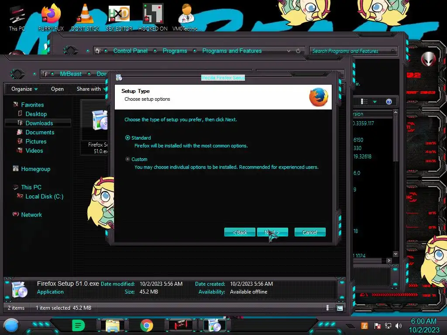
Task: Select the Standard setup radio button
Action: click(128, 137)
